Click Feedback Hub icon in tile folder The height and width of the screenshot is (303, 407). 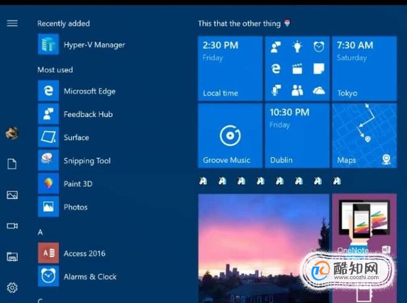tap(276, 47)
